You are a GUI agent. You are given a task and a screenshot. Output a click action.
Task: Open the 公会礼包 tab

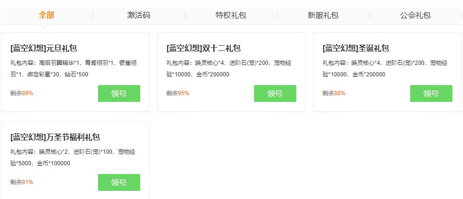tap(415, 15)
